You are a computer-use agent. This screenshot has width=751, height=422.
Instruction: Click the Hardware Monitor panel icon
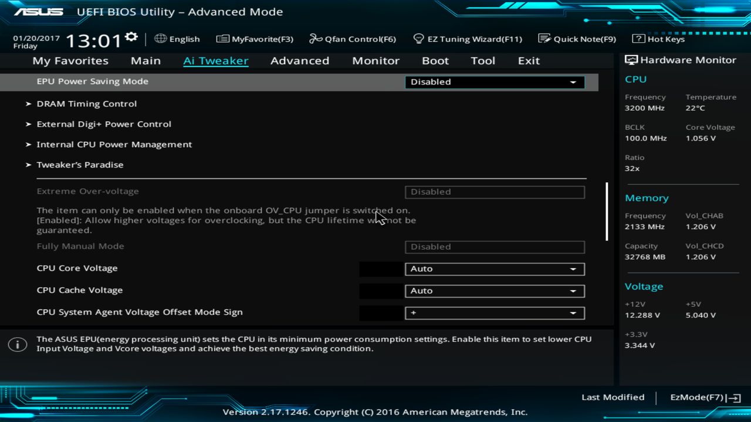631,59
